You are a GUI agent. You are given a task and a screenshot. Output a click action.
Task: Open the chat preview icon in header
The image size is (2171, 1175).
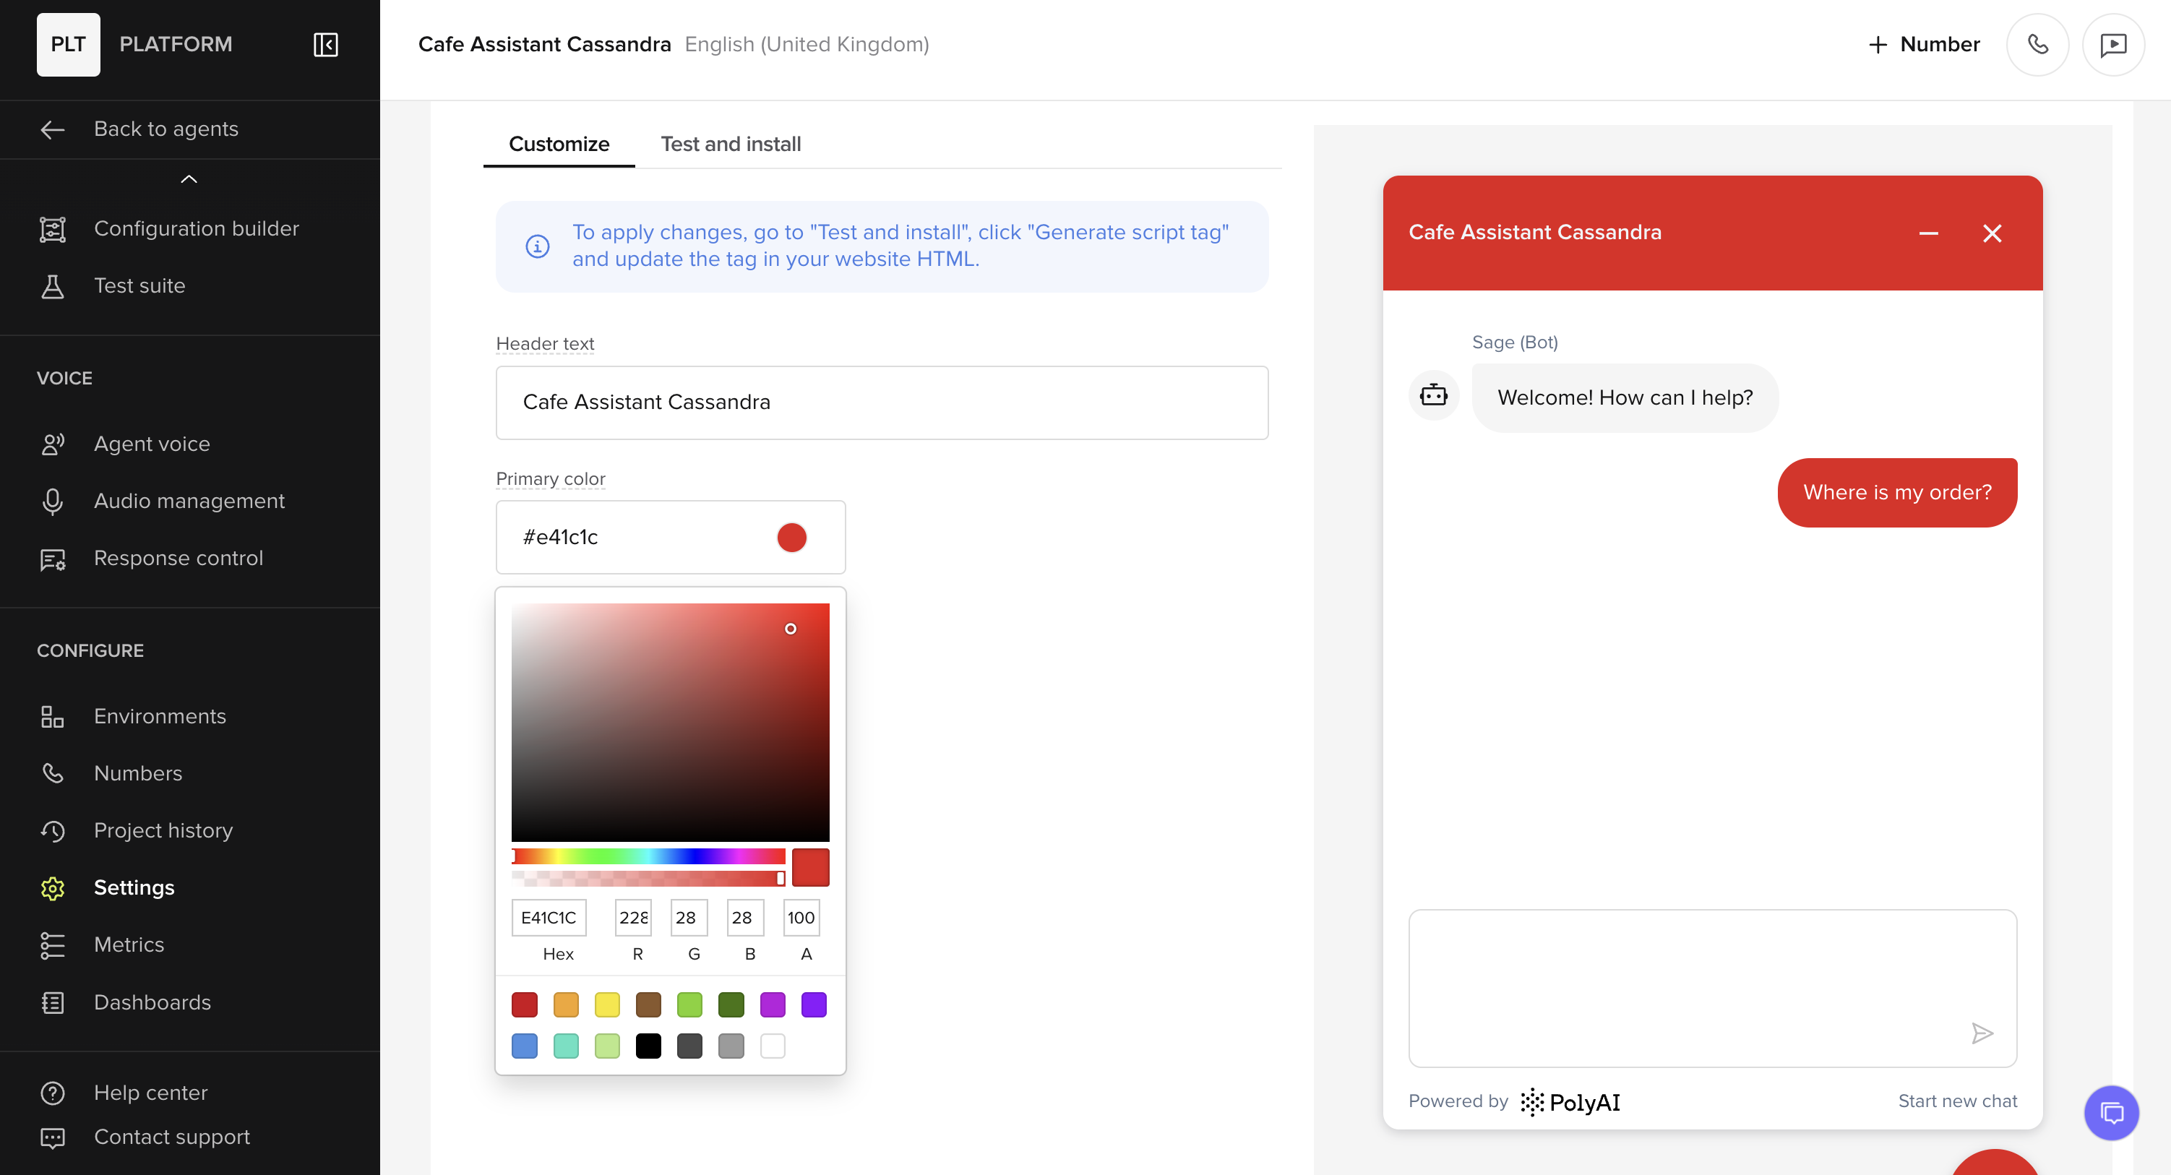click(2113, 45)
